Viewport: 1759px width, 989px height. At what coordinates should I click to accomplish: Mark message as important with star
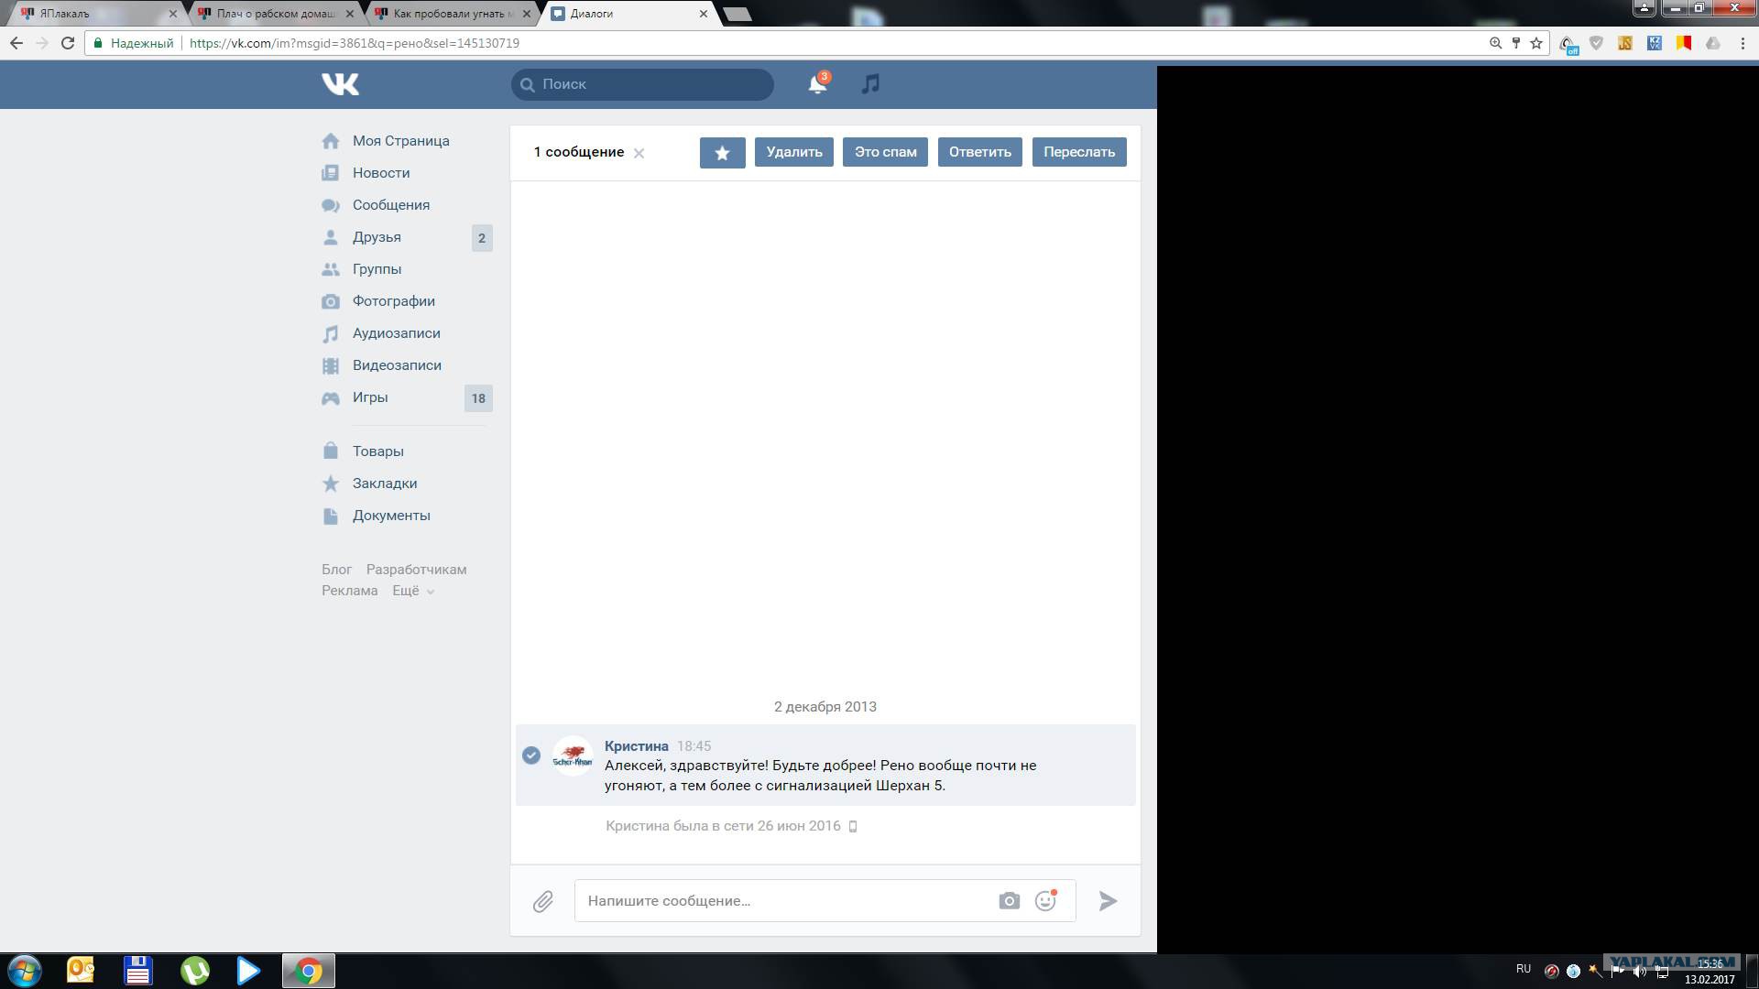click(722, 153)
